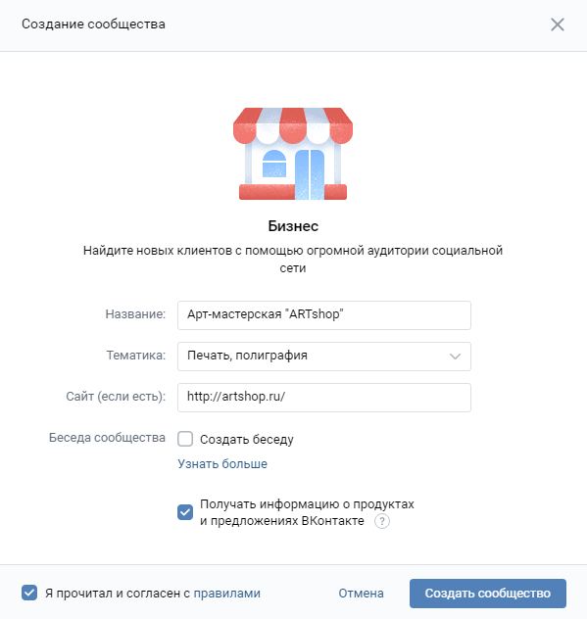
Task: Focus the Сайт URL input field
Action: [324, 397]
